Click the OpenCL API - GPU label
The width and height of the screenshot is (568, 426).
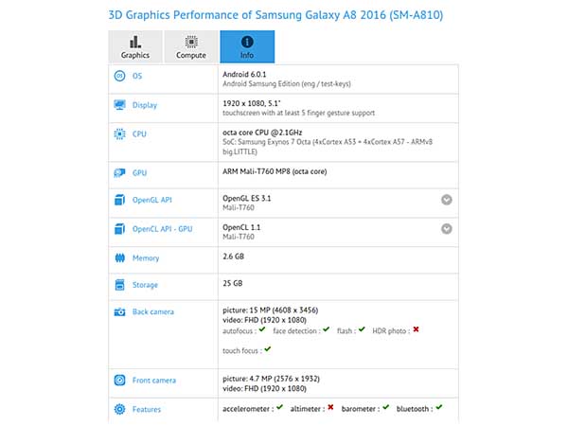point(162,229)
